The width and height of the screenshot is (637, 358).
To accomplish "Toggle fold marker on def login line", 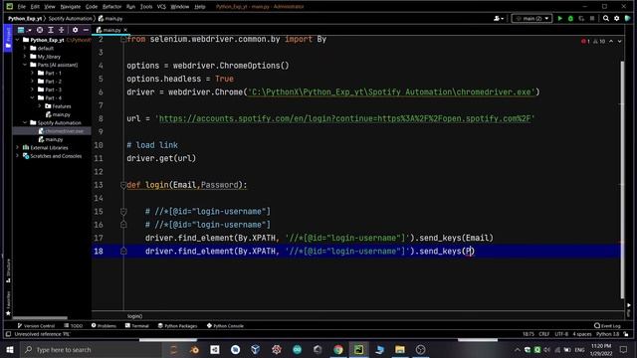I will [123, 185].
